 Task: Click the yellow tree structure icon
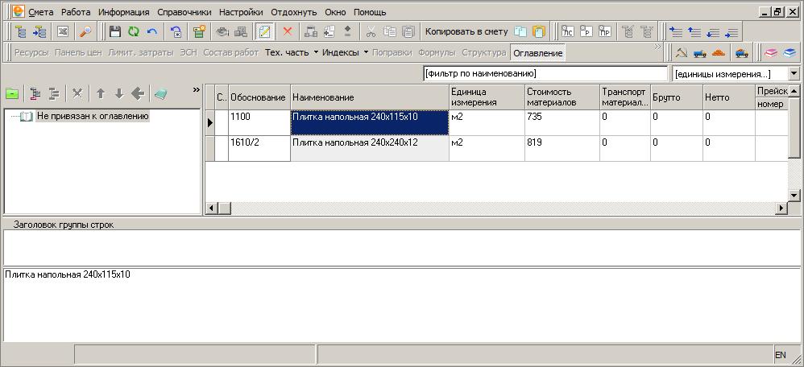point(21,31)
